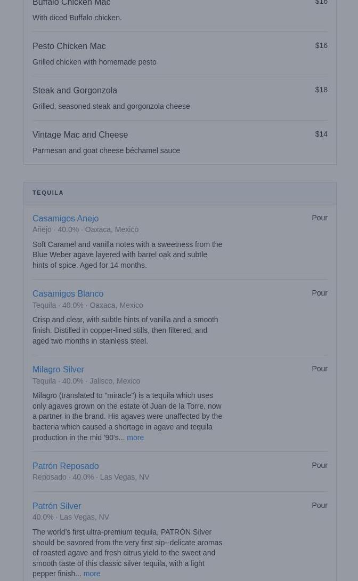Click Pour label for Casamigos Anejo
The width and height of the screenshot is (358, 581).
point(320,218)
